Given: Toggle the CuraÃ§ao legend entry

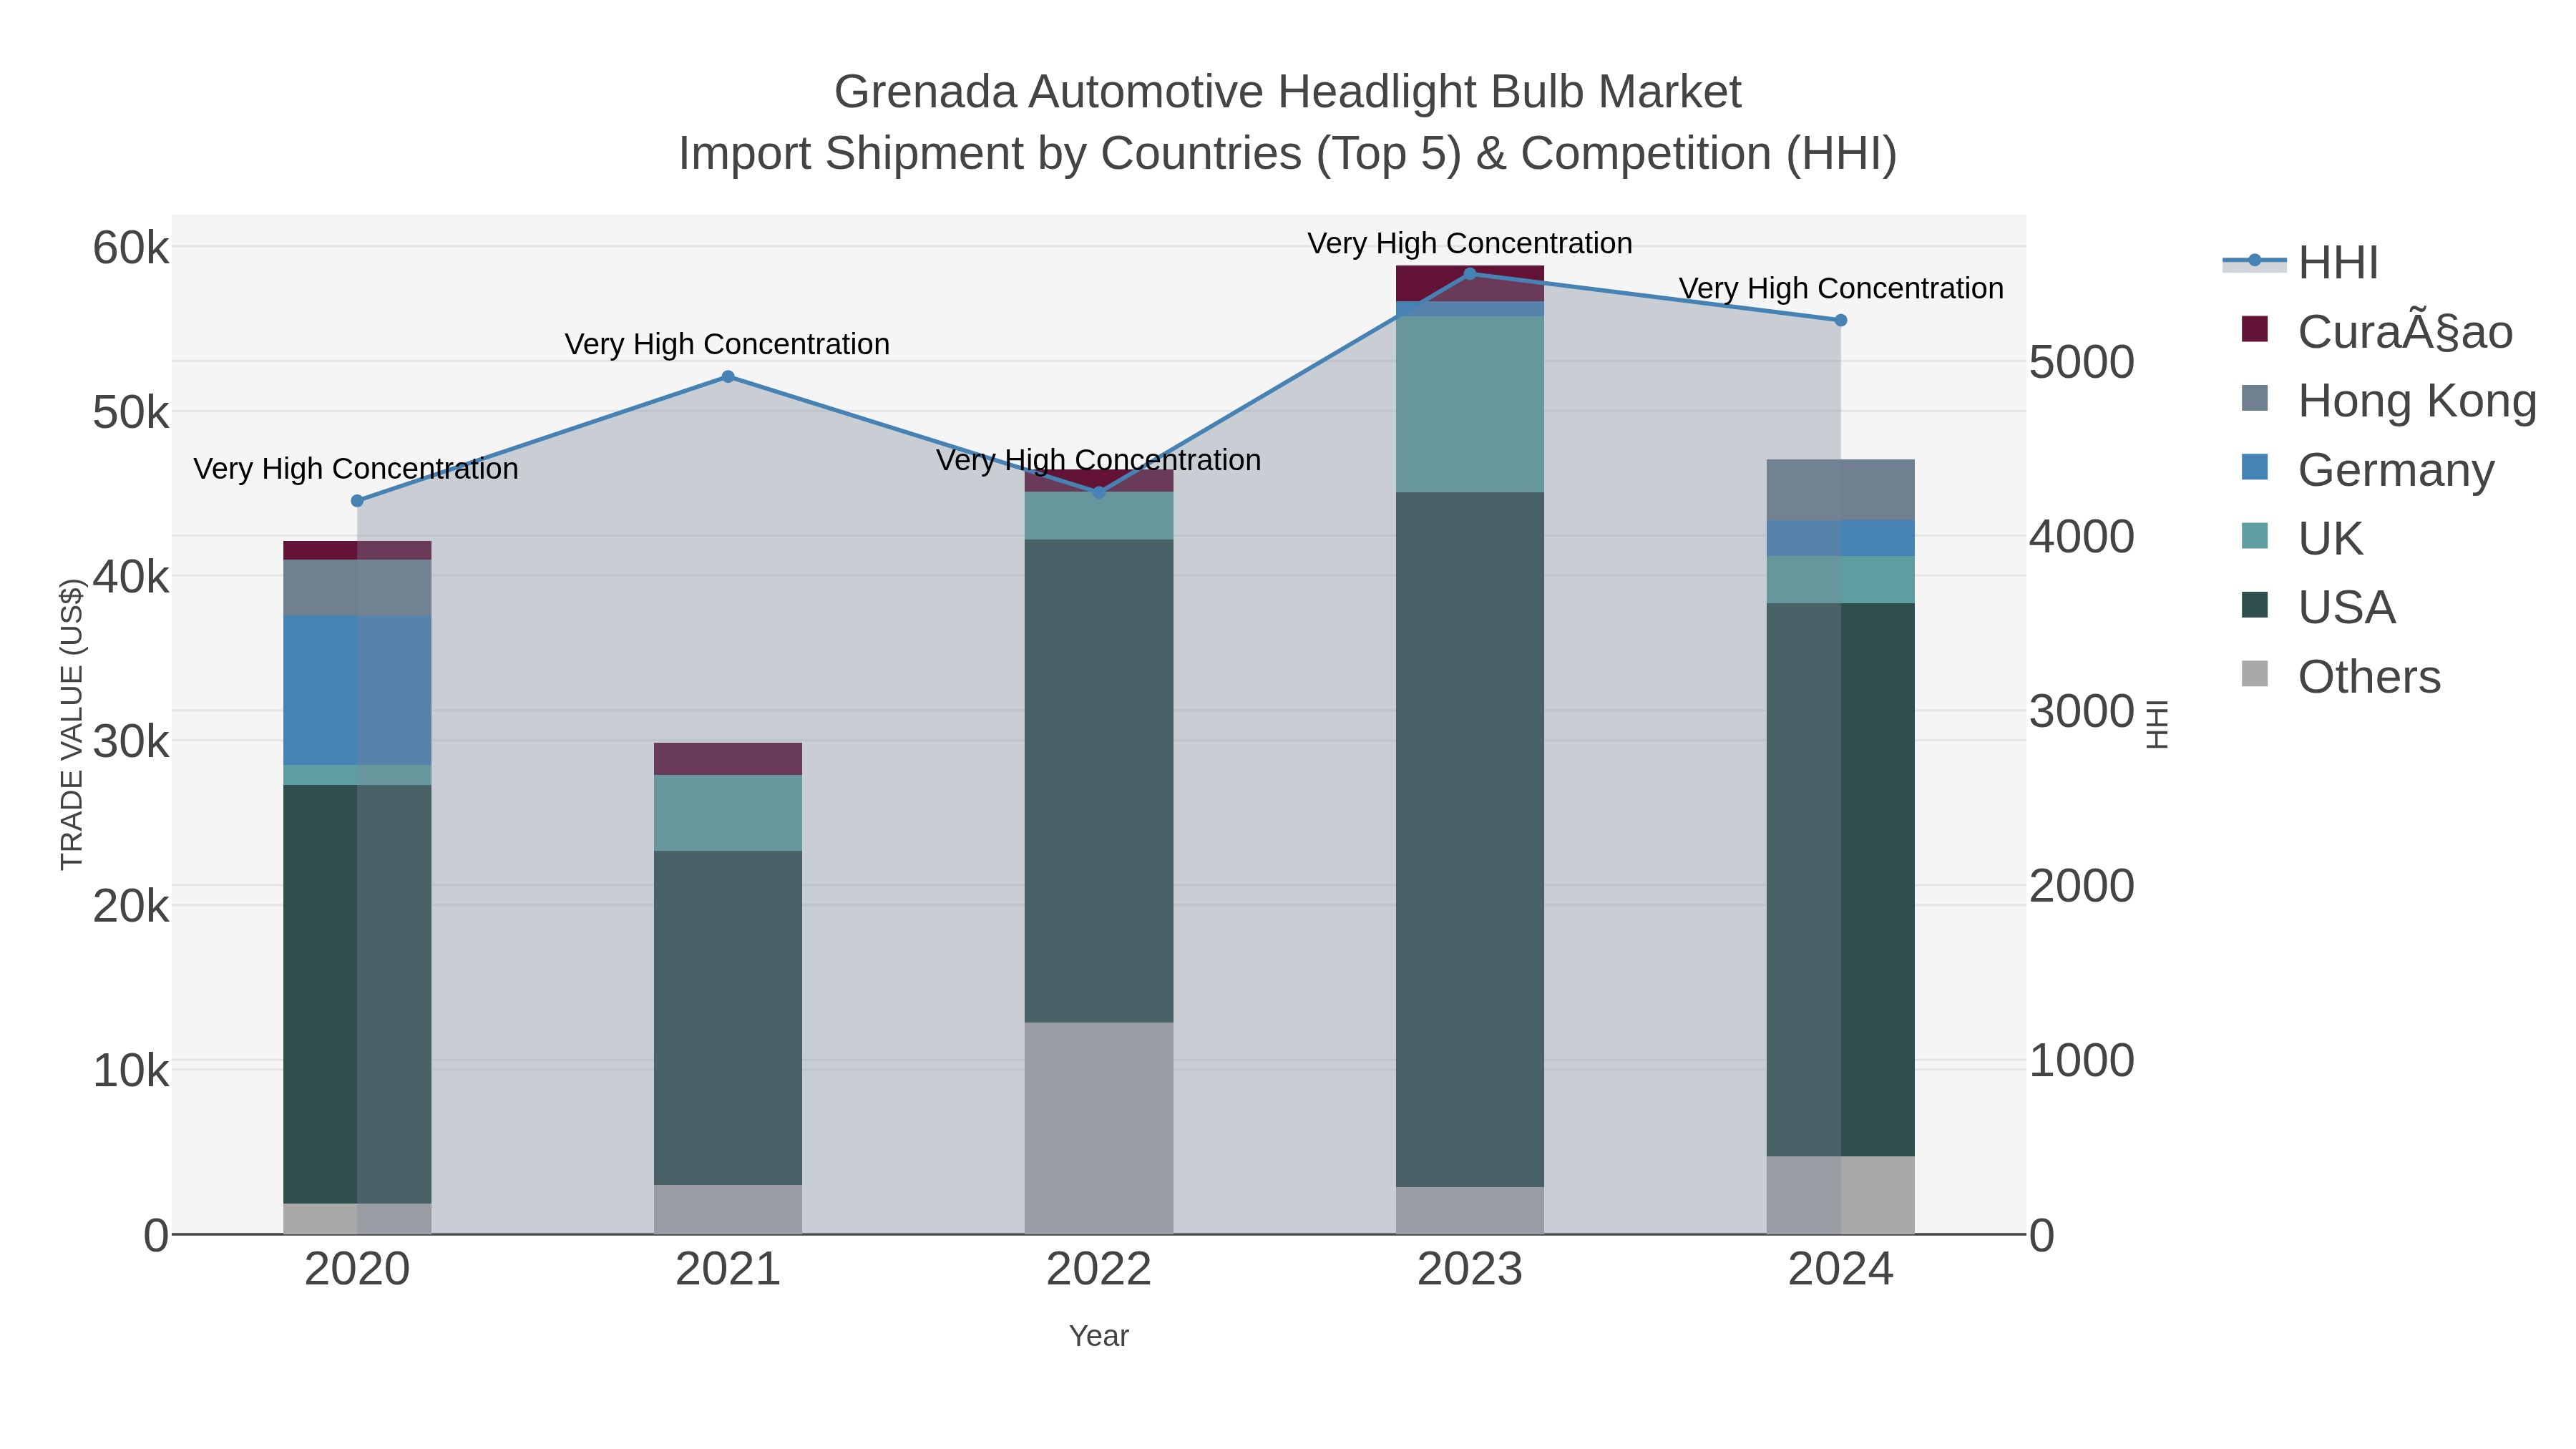Looking at the screenshot, I should [2376, 332].
